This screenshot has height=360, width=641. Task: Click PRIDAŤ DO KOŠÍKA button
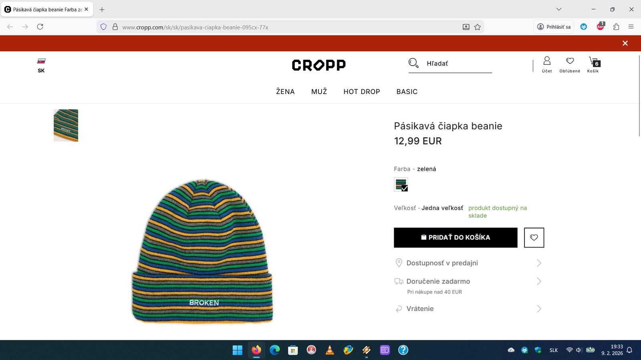pos(456,238)
